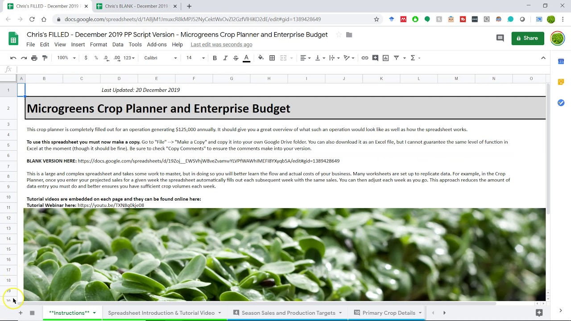Open the text color picker
This screenshot has width=571, height=321.
[x=246, y=58]
